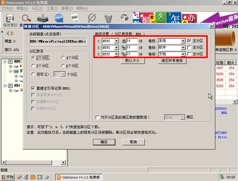Image resolution: width=238 pixels, height=181 pixels.
Task: Open the 硬盘(D) menu
Action: tap(22, 8)
